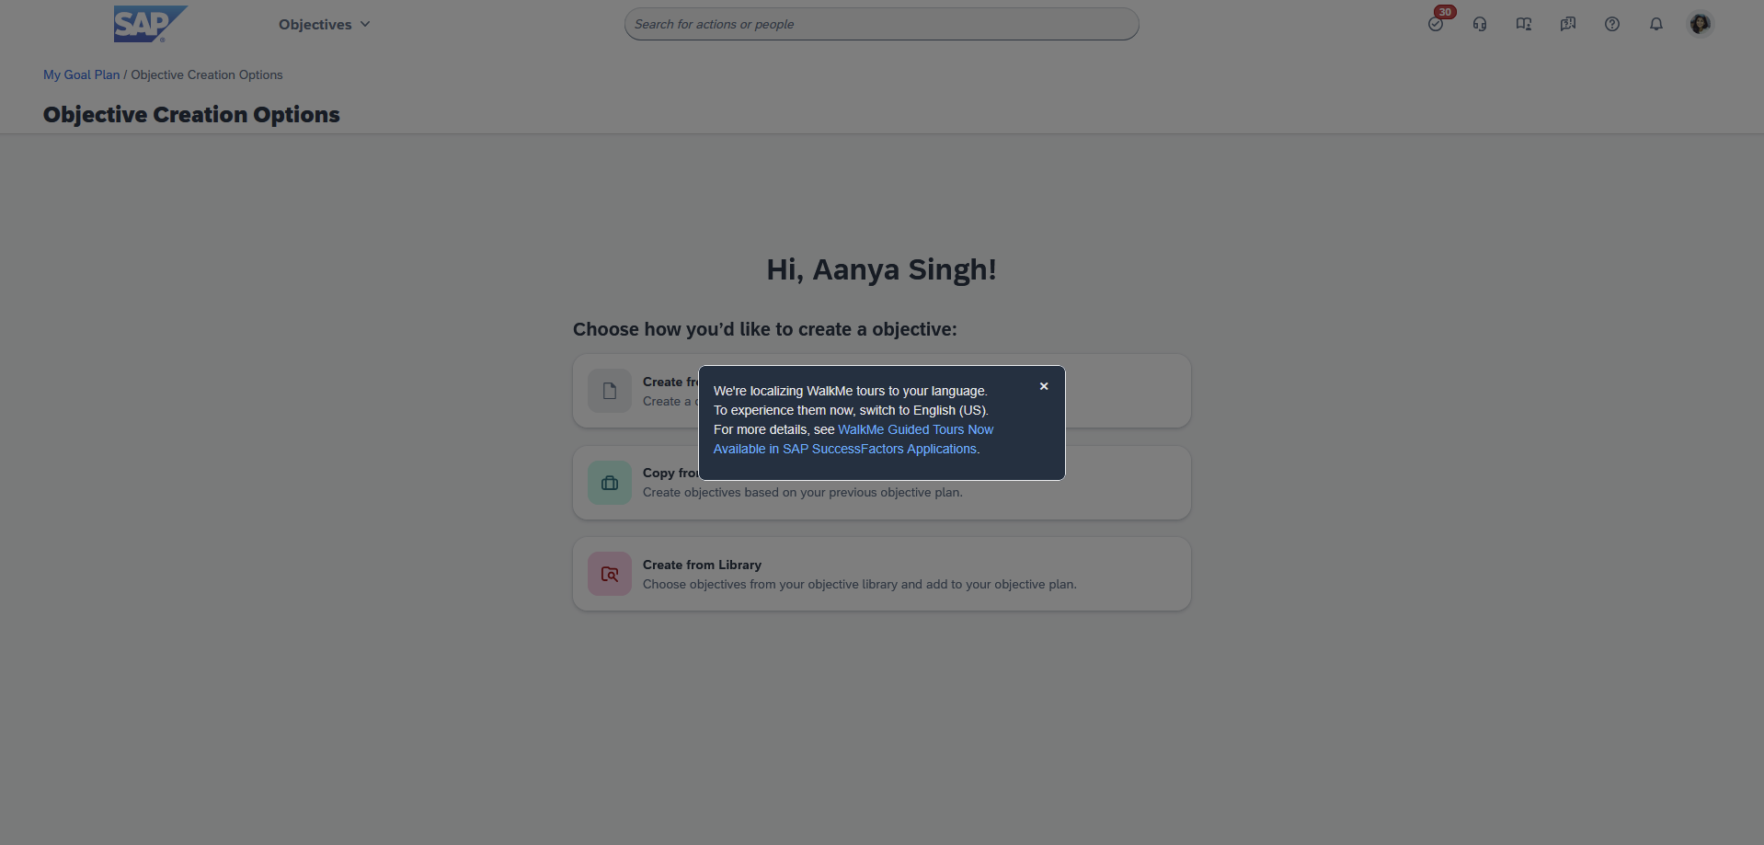Screen dimensions: 1764x845
Task: Close the WalkMe localization popup
Action: click(x=1044, y=386)
